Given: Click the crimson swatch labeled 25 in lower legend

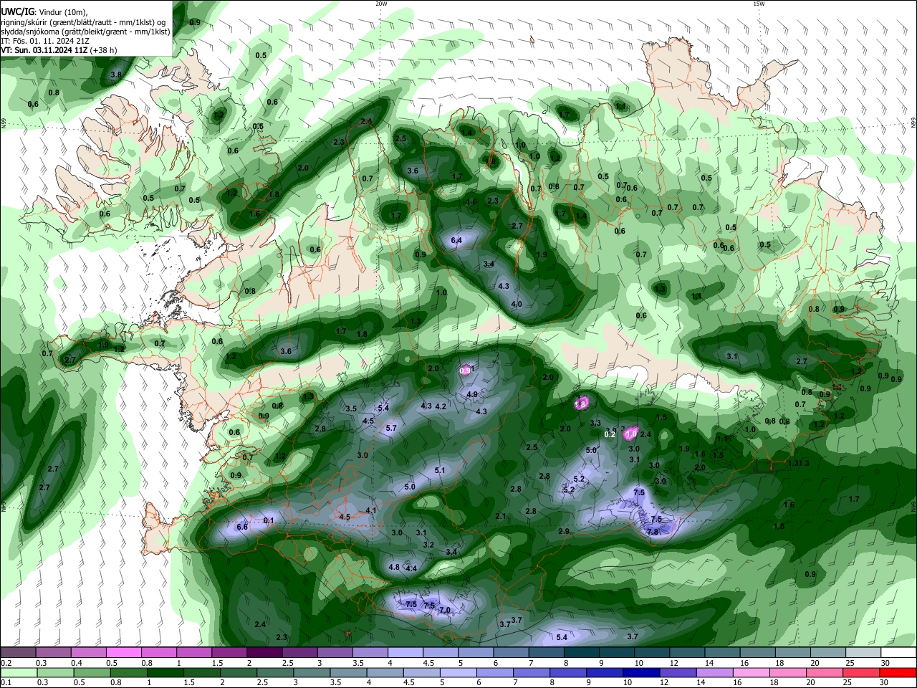Looking at the screenshot, I should point(860,672).
